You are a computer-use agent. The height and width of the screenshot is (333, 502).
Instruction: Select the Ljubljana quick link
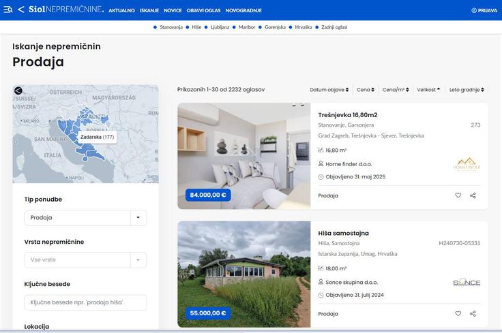tap(220, 27)
